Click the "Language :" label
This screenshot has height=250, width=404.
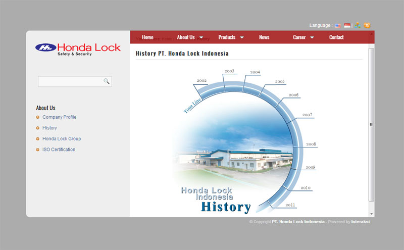[321, 25]
